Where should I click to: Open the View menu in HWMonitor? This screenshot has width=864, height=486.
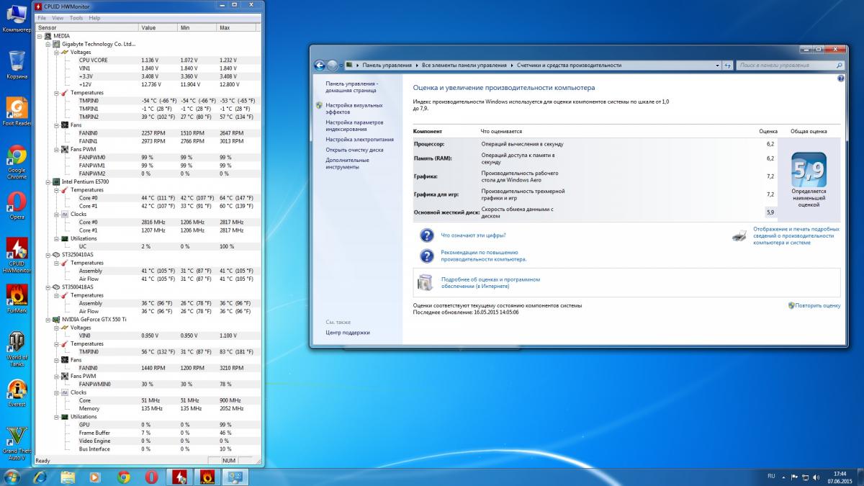click(x=58, y=18)
